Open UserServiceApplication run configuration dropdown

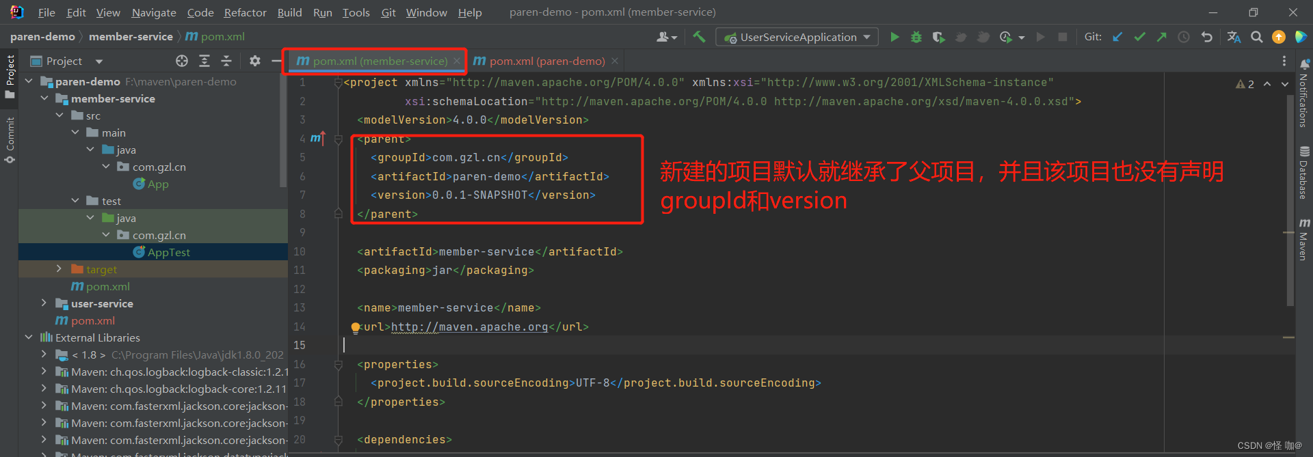(797, 37)
